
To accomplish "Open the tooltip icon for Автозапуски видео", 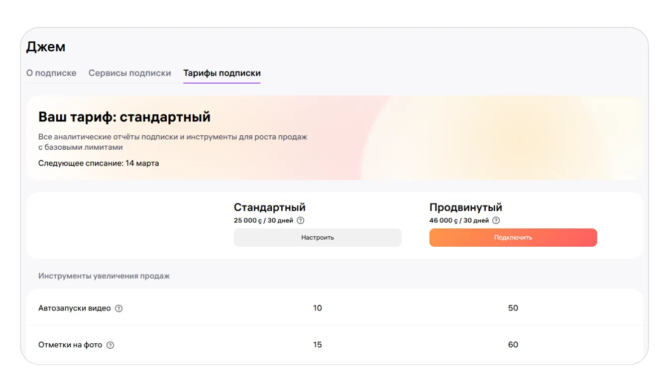I will 119,308.
